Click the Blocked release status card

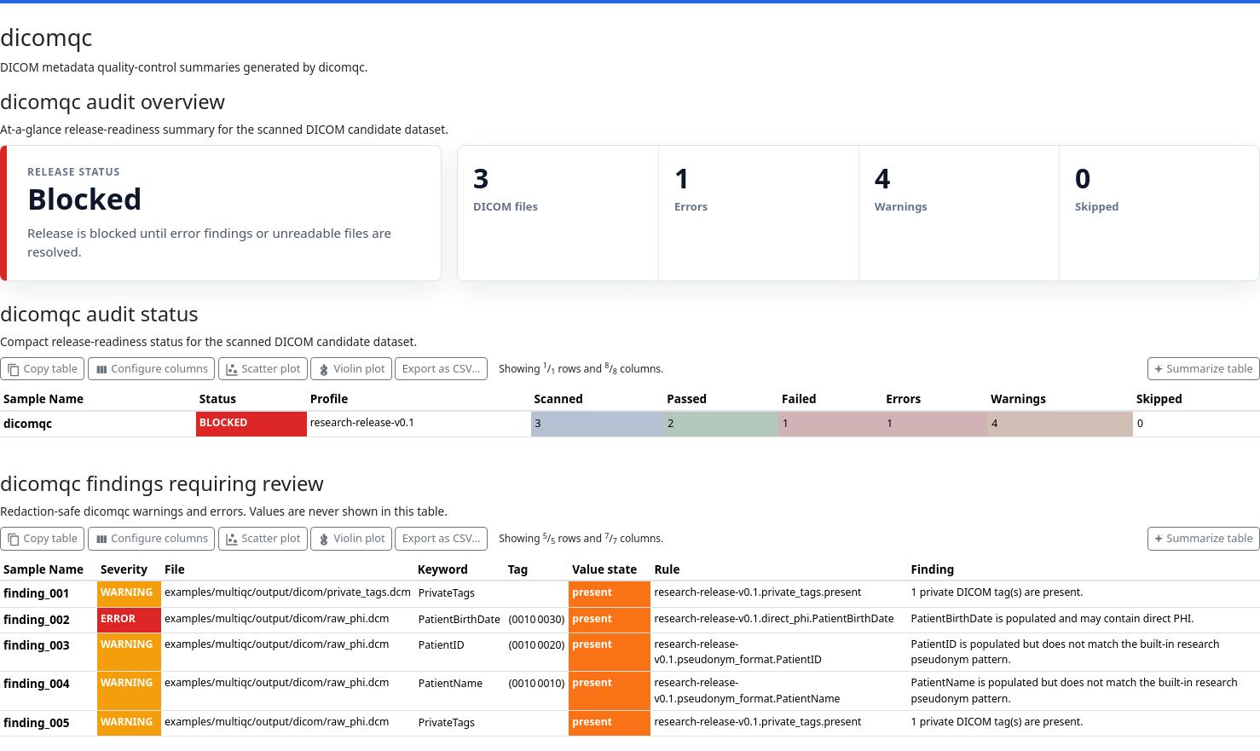pos(221,213)
